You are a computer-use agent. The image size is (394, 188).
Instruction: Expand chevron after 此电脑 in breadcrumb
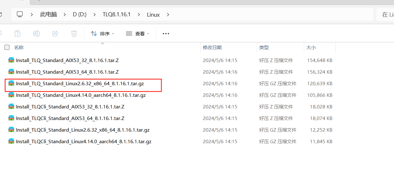tap(65, 14)
